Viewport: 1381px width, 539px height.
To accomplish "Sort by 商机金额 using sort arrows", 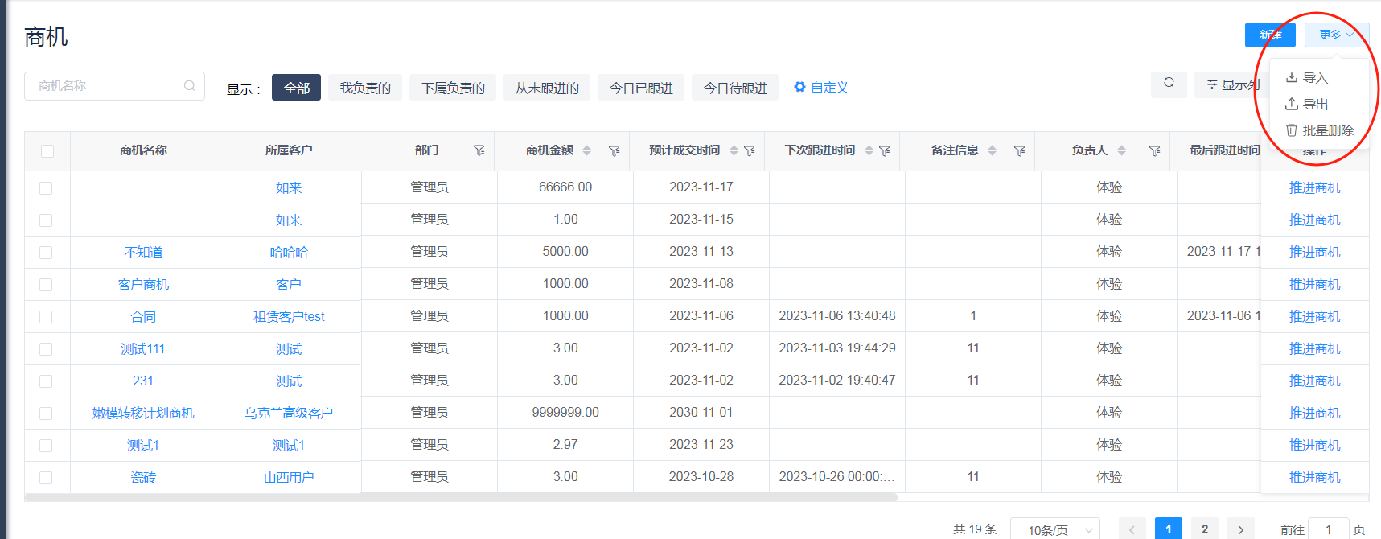I will (x=587, y=151).
